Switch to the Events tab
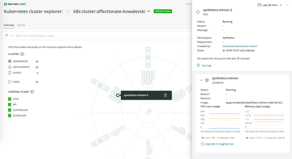The width and height of the screenshot is (292, 159). pos(21,25)
